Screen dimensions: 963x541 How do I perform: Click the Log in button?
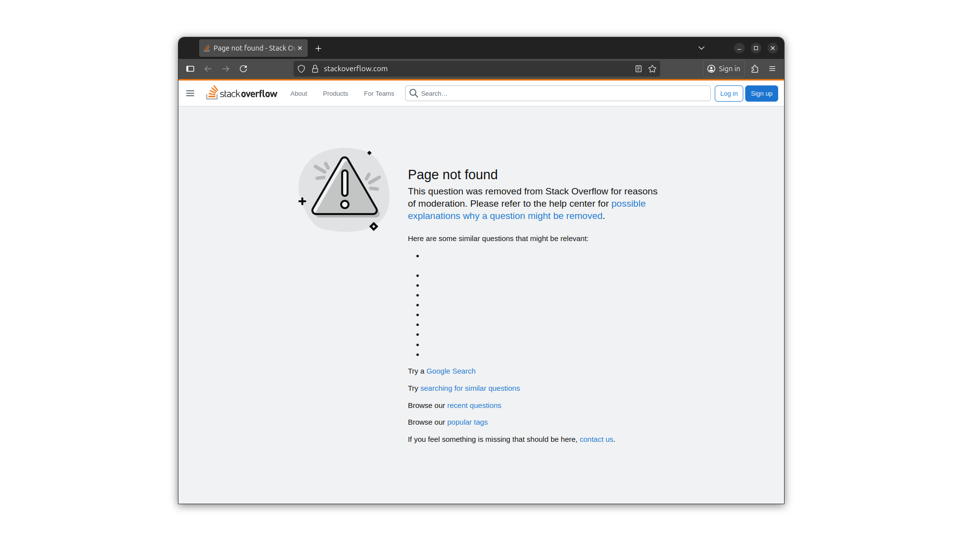point(729,94)
